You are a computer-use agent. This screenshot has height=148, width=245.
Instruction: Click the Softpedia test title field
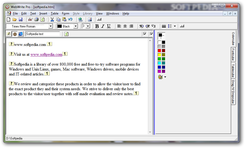(42, 34)
